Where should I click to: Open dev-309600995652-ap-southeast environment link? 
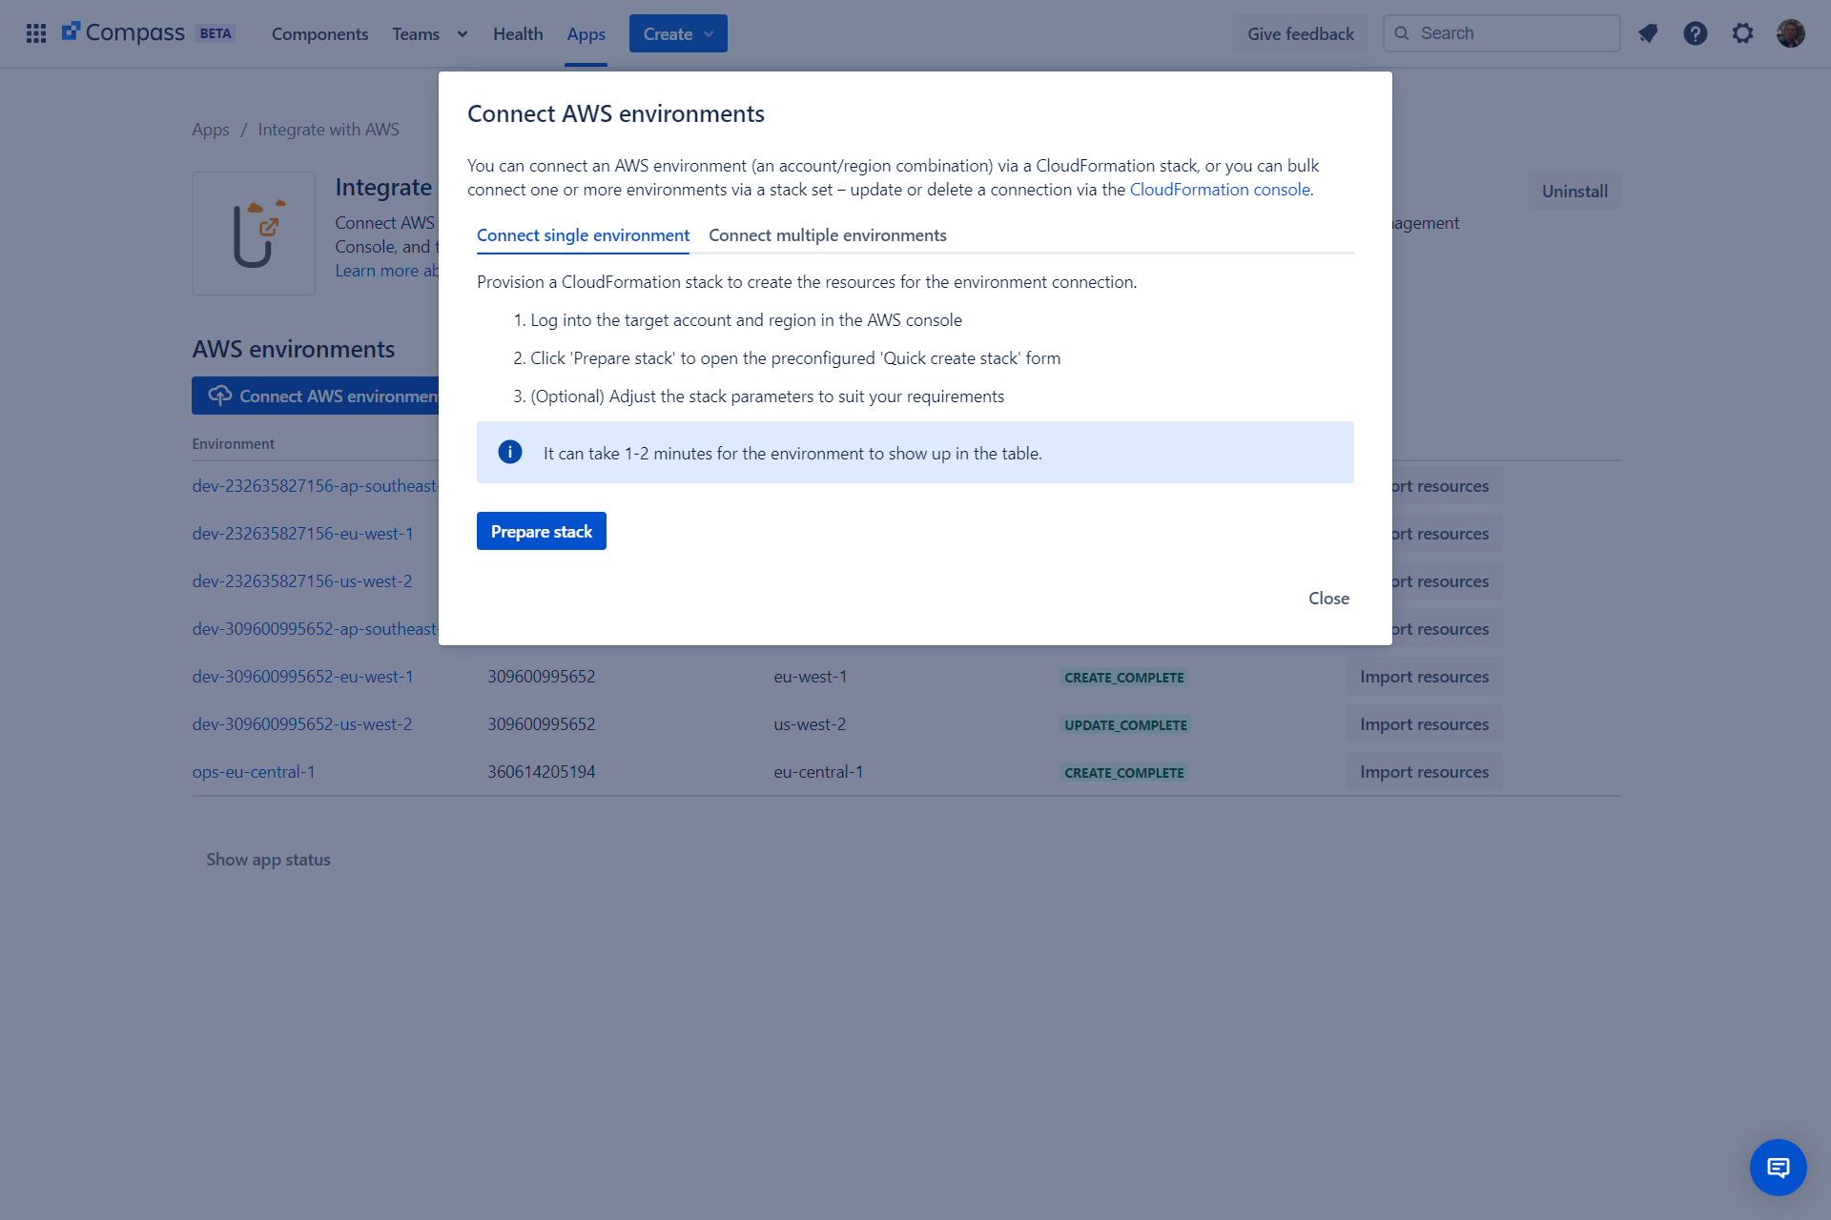[315, 628]
